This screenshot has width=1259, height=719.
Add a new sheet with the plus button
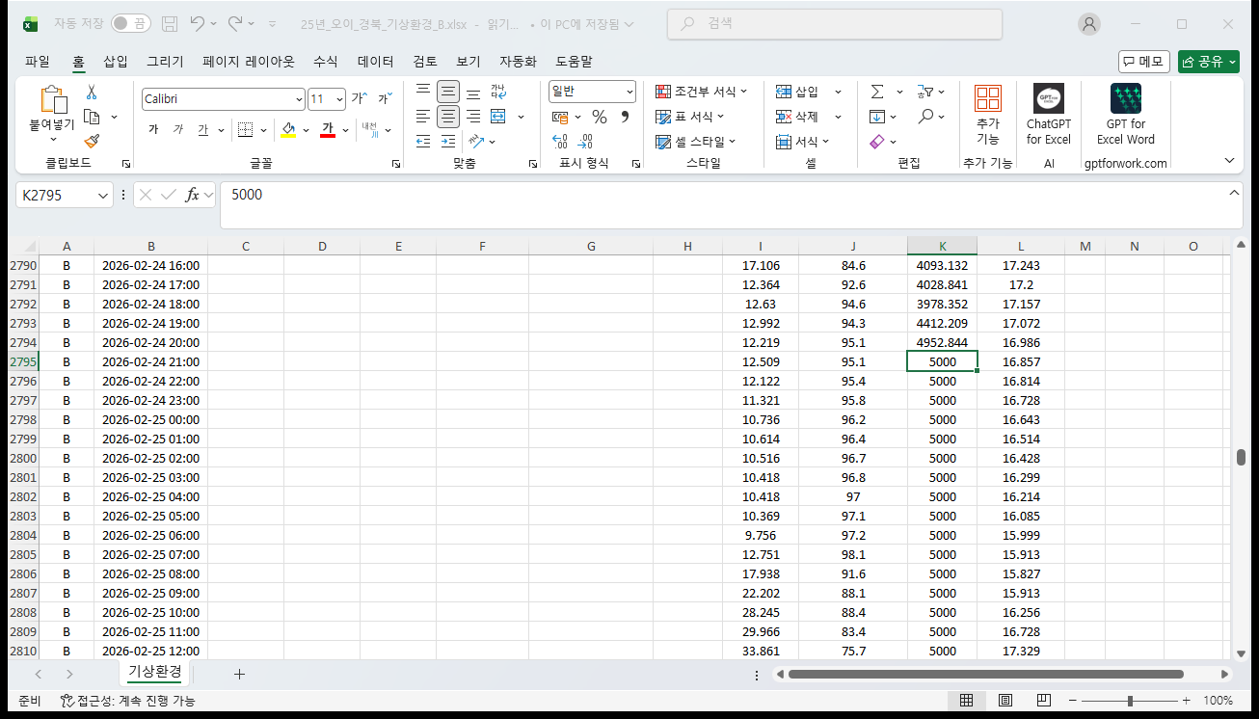pos(239,674)
